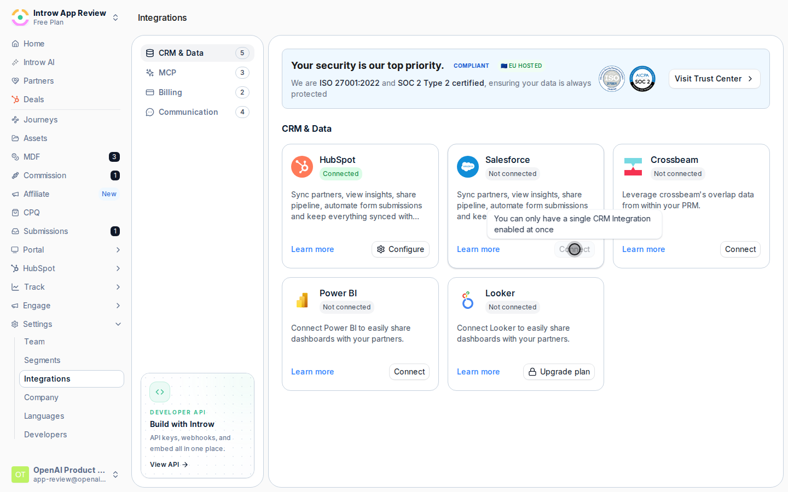Open the user account switcher at bottom
Image resolution: width=788 pixels, height=492 pixels.
pos(115,475)
